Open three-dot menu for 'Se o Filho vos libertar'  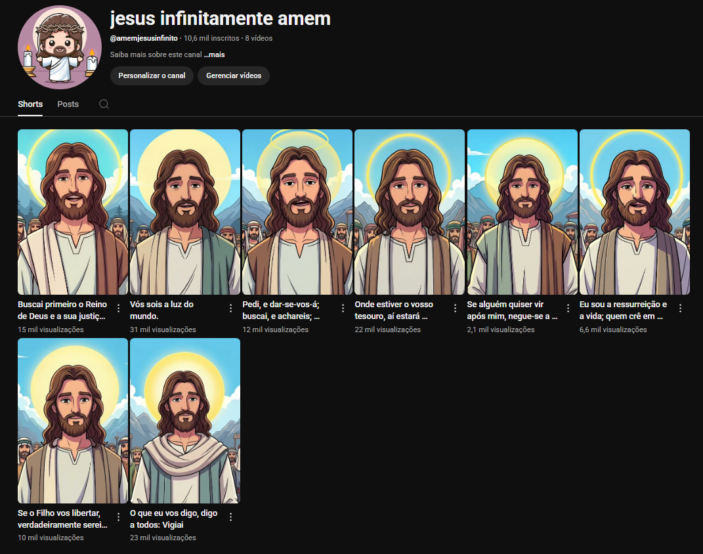(118, 517)
